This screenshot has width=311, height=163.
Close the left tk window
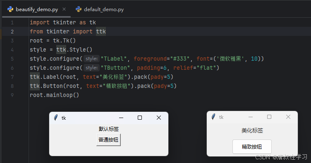click(159, 118)
